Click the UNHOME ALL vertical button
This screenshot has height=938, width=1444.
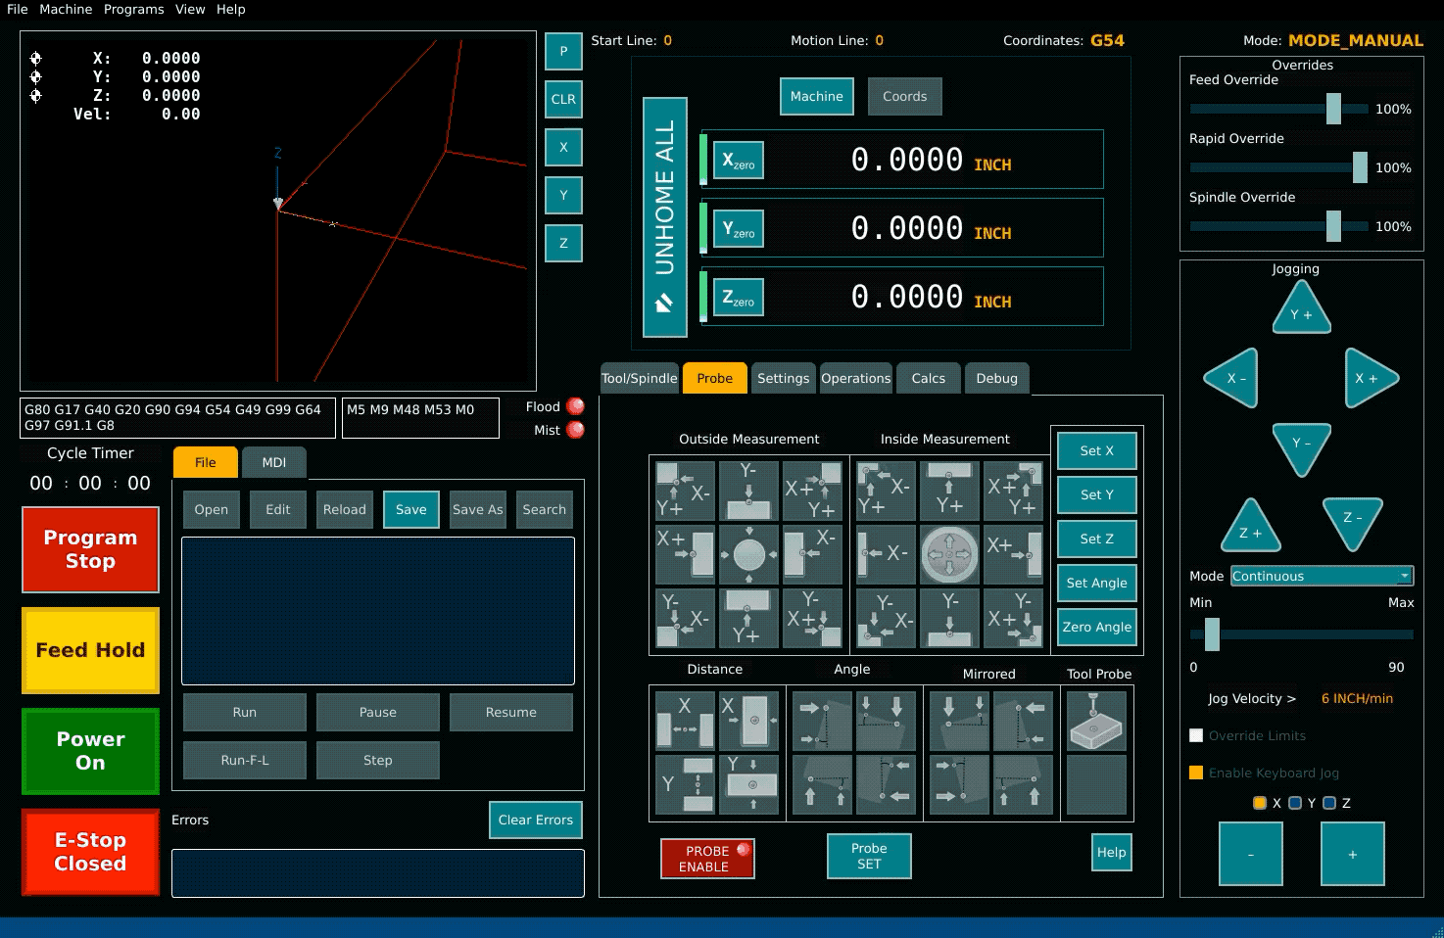tap(664, 216)
